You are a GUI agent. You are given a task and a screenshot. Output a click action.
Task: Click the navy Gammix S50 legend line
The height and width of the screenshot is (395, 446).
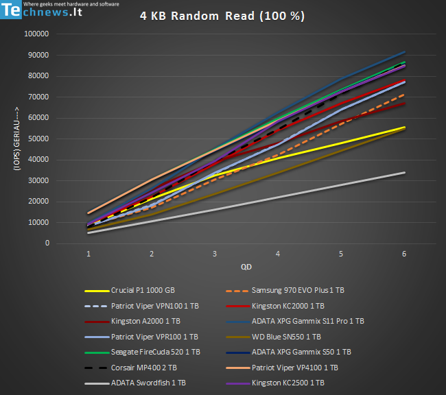(x=238, y=352)
